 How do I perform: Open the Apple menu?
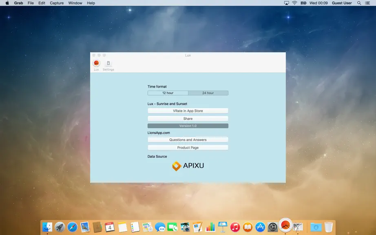[7, 3]
